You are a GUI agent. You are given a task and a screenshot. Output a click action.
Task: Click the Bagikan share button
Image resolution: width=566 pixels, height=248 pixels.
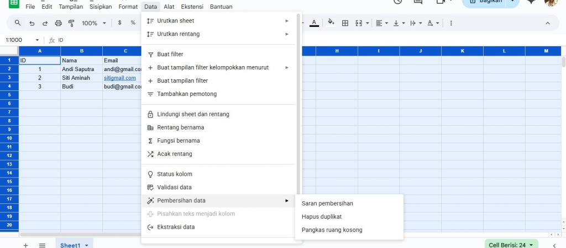point(485,2)
